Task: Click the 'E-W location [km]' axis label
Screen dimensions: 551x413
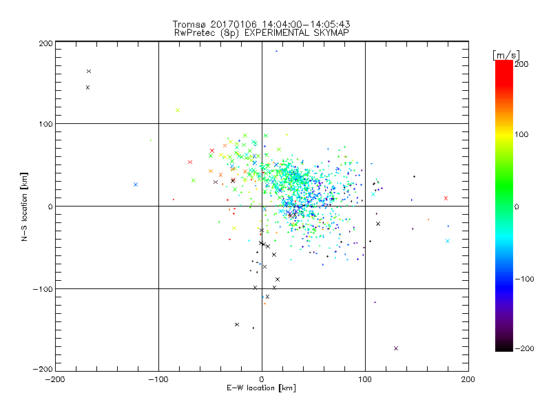Action: [x=261, y=388]
